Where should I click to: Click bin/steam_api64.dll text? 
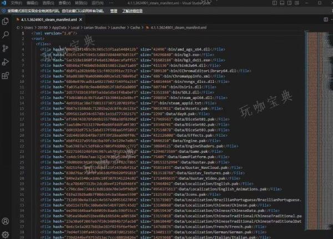click(191, 98)
